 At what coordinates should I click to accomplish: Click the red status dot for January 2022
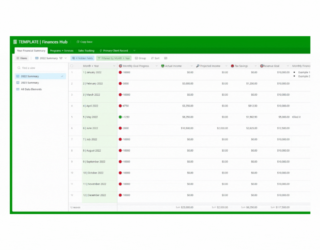point(120,72)
